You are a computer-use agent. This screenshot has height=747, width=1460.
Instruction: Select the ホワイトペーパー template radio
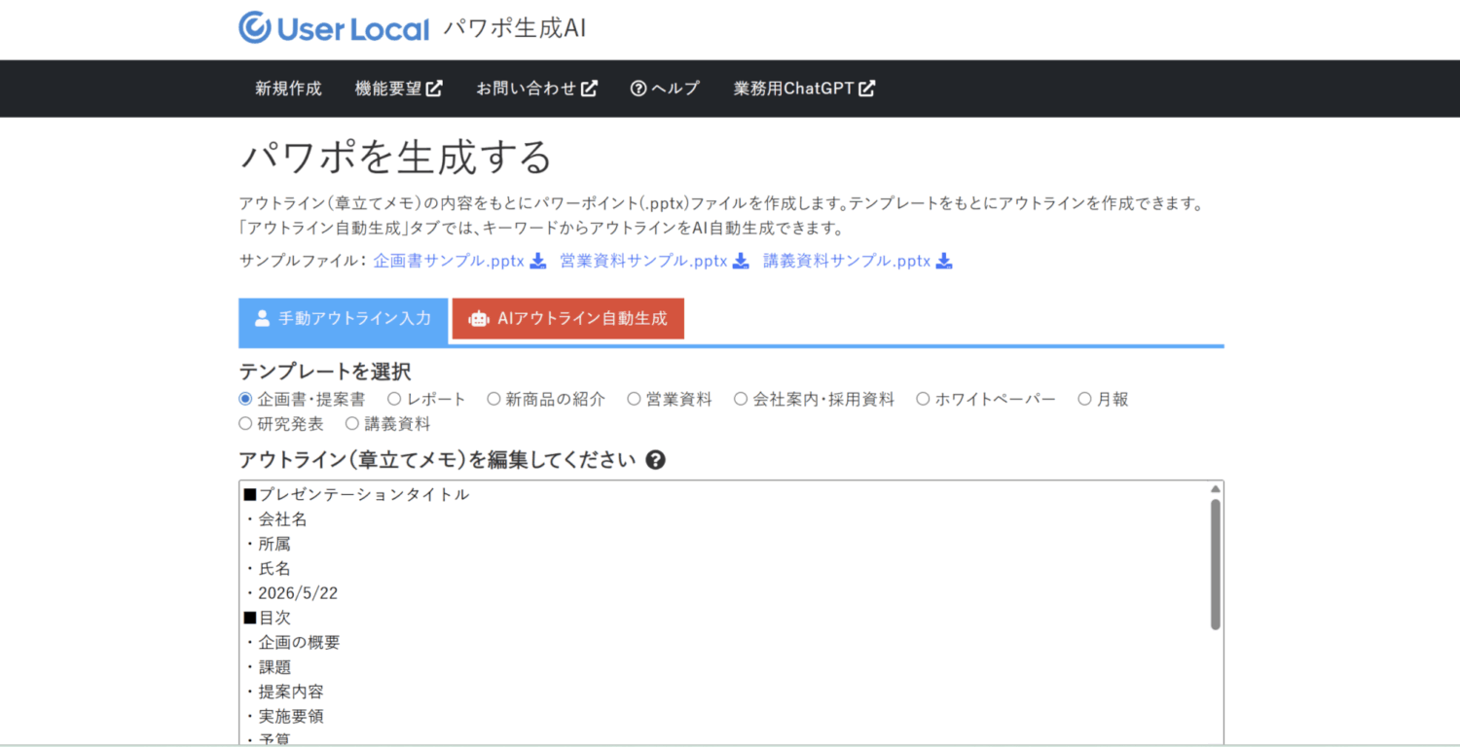coord(923,399)
